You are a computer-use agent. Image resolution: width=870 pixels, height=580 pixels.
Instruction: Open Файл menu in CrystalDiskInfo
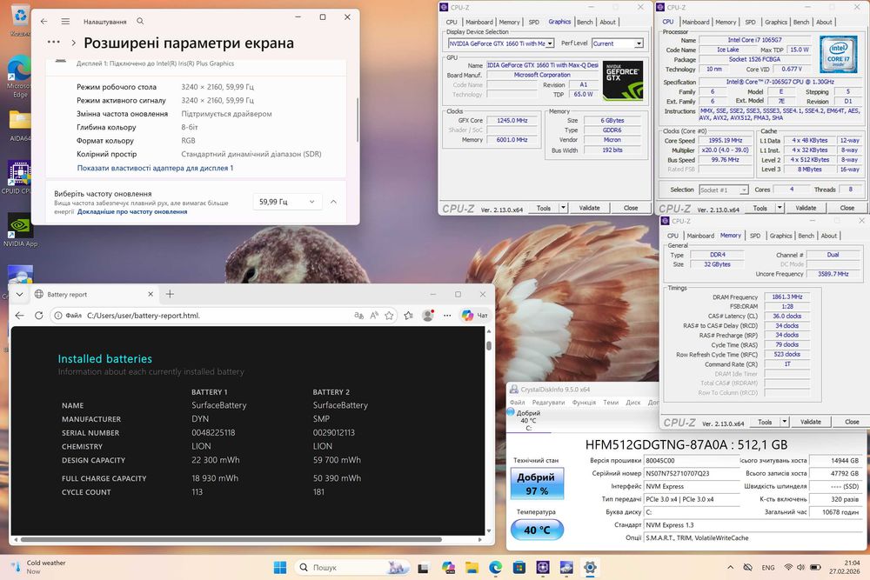517,402
